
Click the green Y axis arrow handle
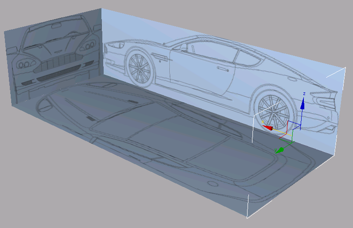click(280, 150)
